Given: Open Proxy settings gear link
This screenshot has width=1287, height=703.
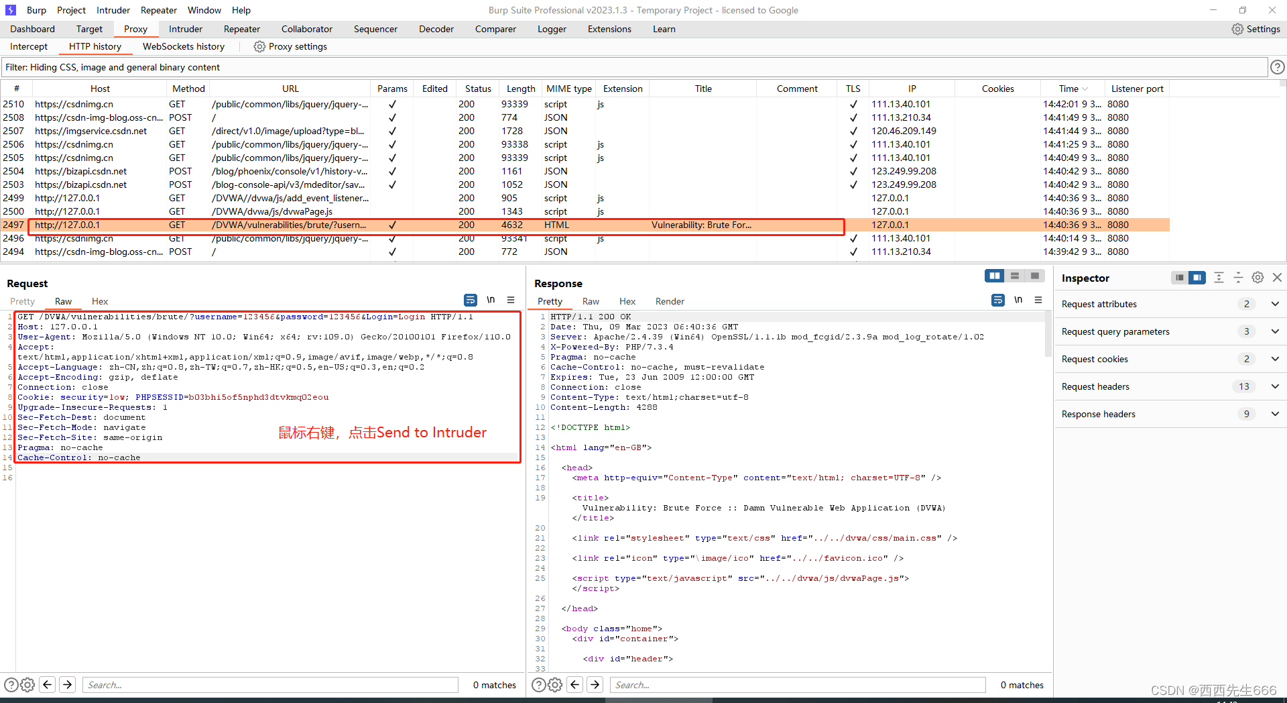Looking at the screenshot, I should pos(290,46).
